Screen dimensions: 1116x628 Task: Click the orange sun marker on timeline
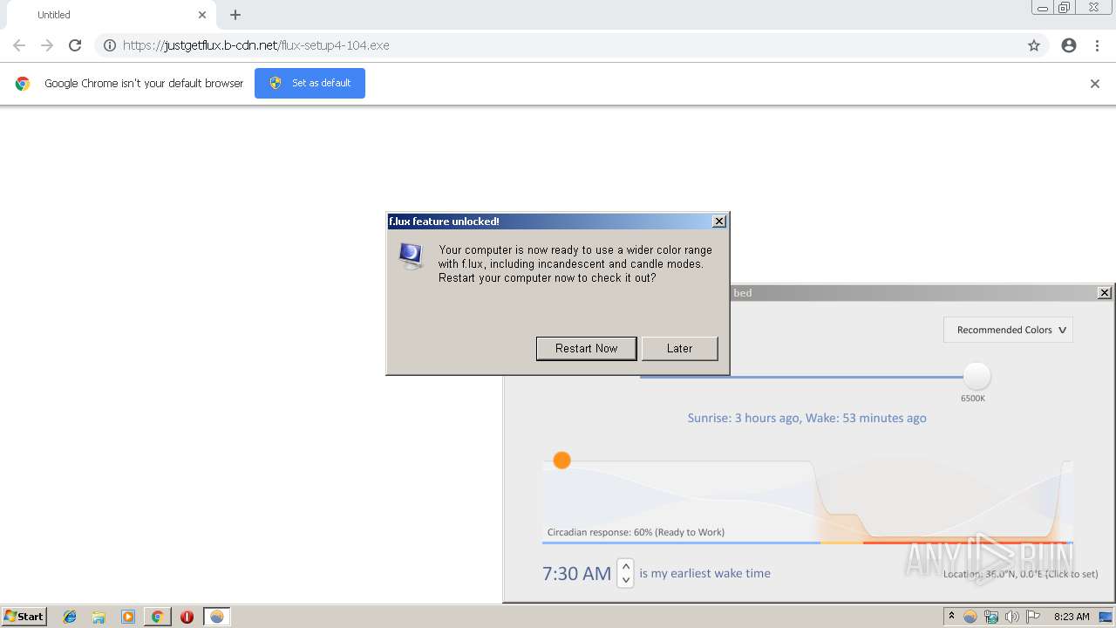[x=561, y=460]
